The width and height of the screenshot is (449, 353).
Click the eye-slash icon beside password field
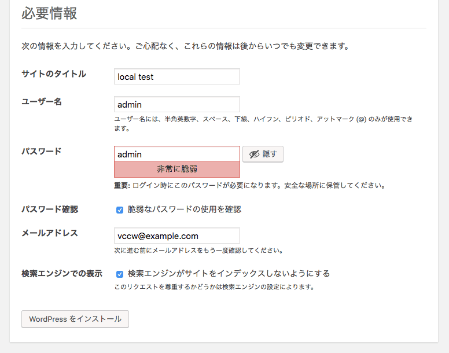coord(254,155)
